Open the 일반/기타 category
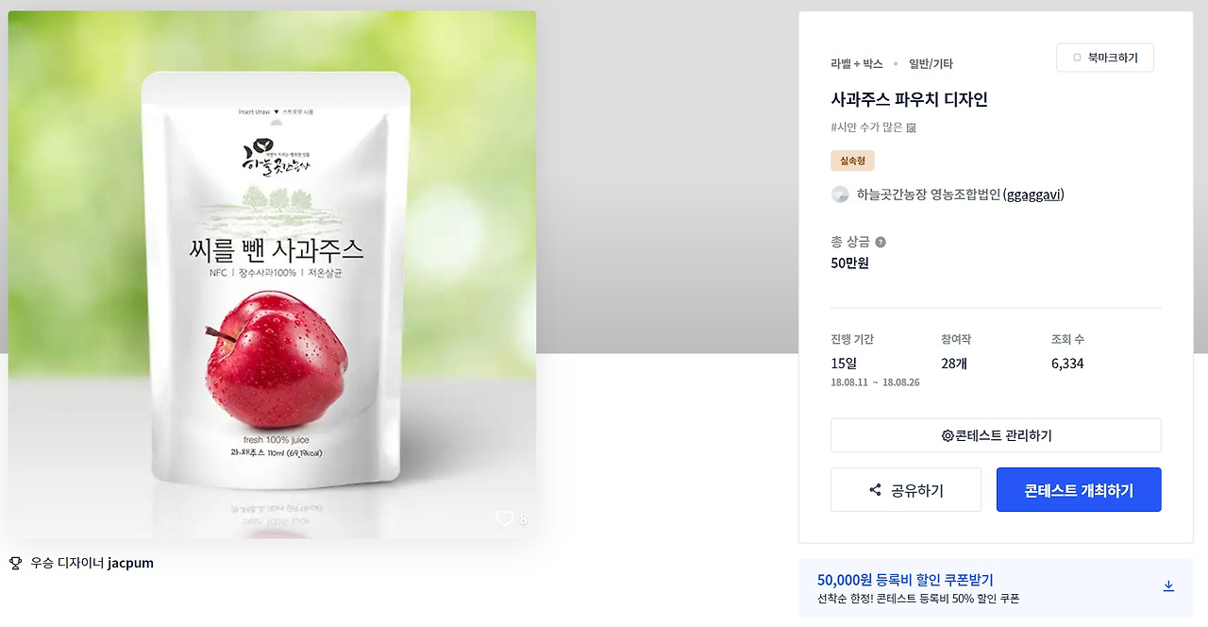Image resolution: width=1208 pixels, height=627 pixels. [931, 64]
